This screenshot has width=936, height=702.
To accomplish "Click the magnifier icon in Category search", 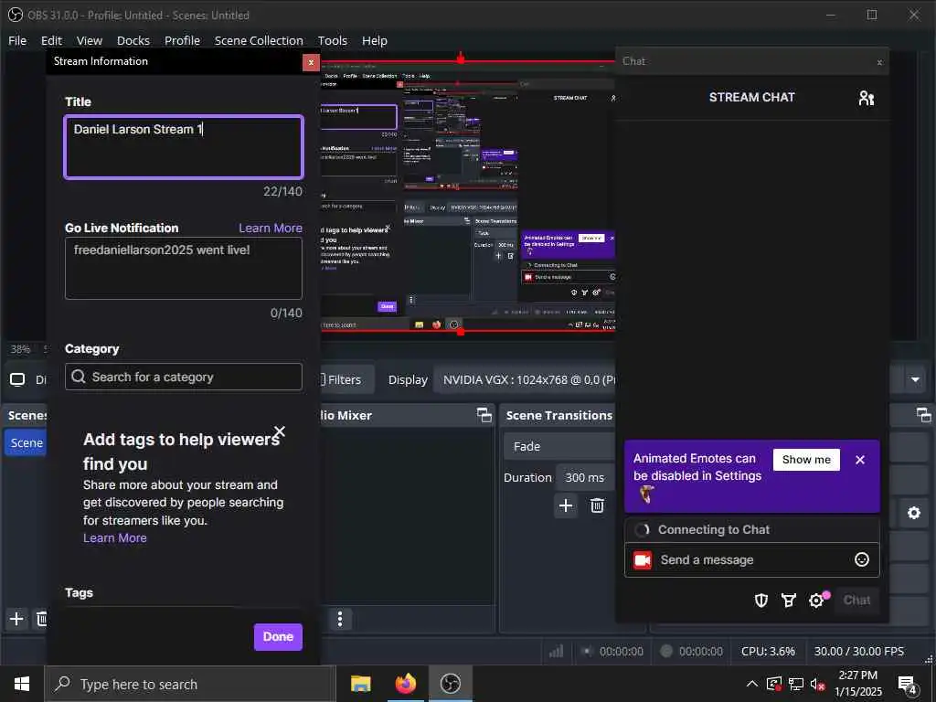I will tap(79, 377).
